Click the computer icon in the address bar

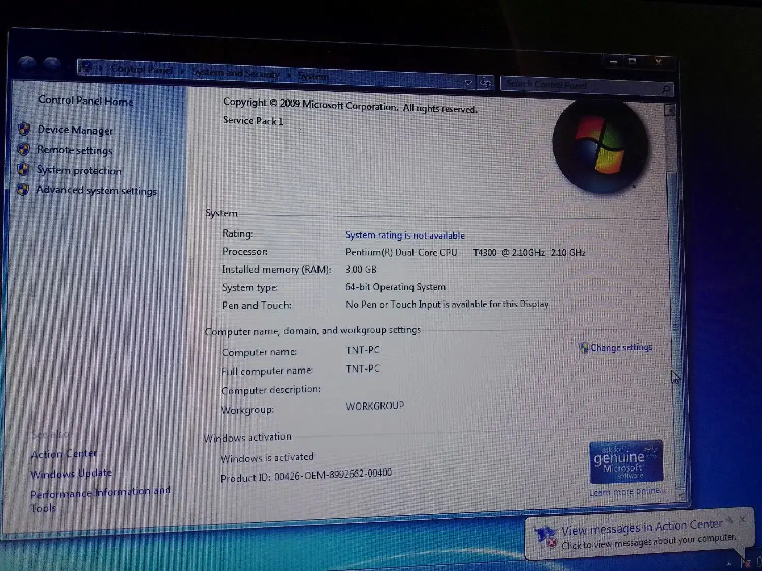pos(85,66)
